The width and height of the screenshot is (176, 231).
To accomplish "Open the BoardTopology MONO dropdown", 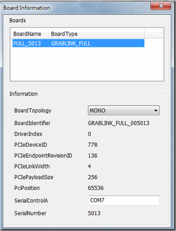I will tap(124, 111).
